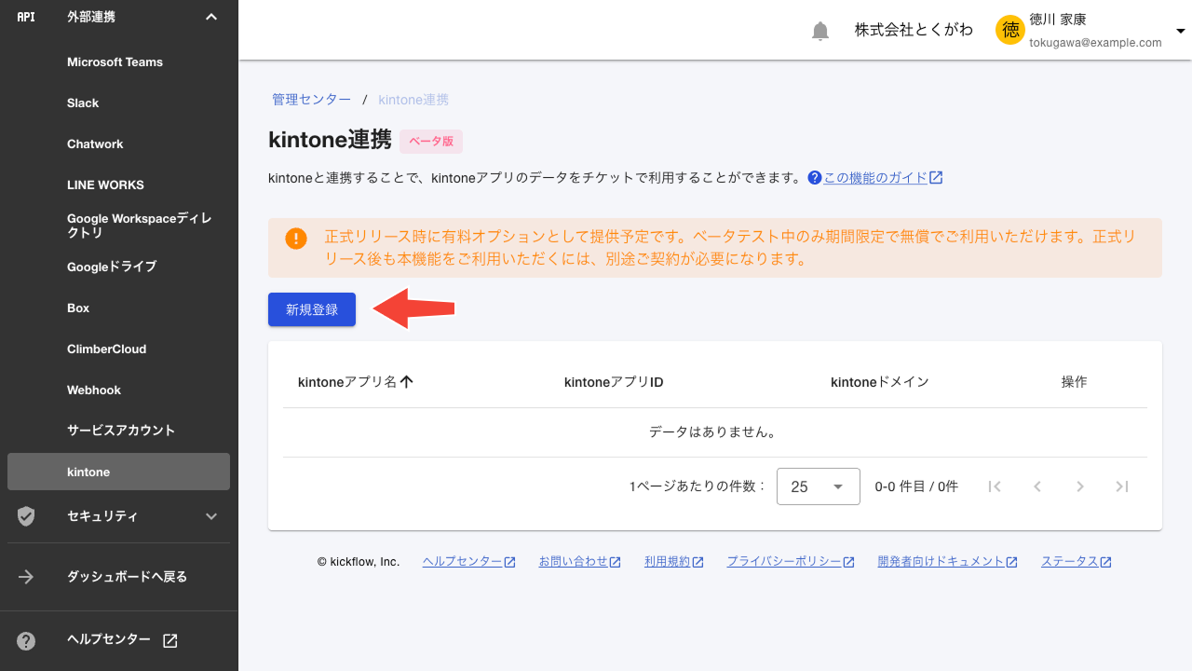Collapse the 外部連携 section chevron
This screenshot has height=671, width=1192.
tap(211, 17)
